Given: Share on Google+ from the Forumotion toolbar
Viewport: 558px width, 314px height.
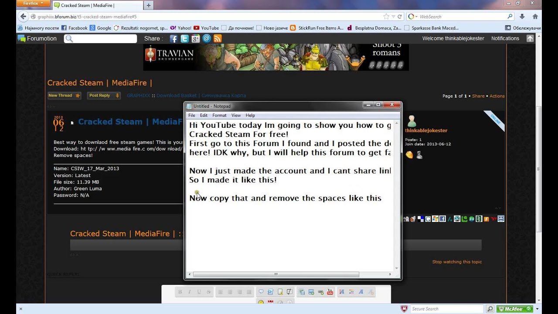Looking at the screenshot, I should click(195, 39).
